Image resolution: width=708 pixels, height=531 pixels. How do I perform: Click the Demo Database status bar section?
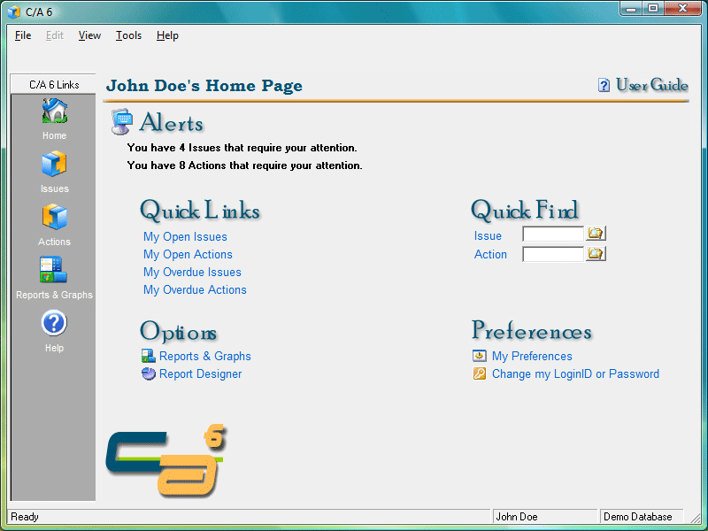tap(640, 516)
